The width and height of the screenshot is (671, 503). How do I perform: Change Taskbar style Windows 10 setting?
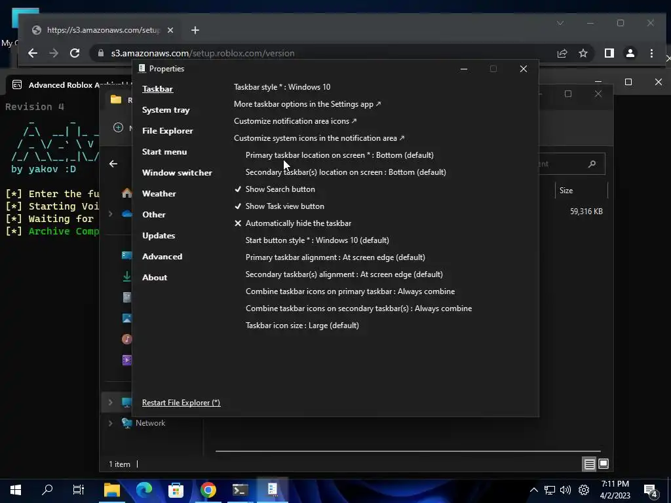pyautogui.click(x=282, y=87)
